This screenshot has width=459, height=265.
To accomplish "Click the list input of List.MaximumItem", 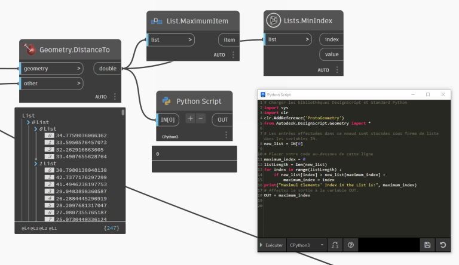I will pos(171,40).
